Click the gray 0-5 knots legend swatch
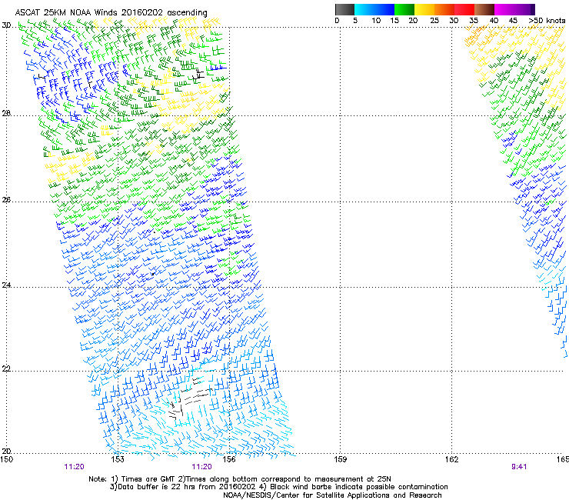The image size is (569, 500). (x=344, y=9)
